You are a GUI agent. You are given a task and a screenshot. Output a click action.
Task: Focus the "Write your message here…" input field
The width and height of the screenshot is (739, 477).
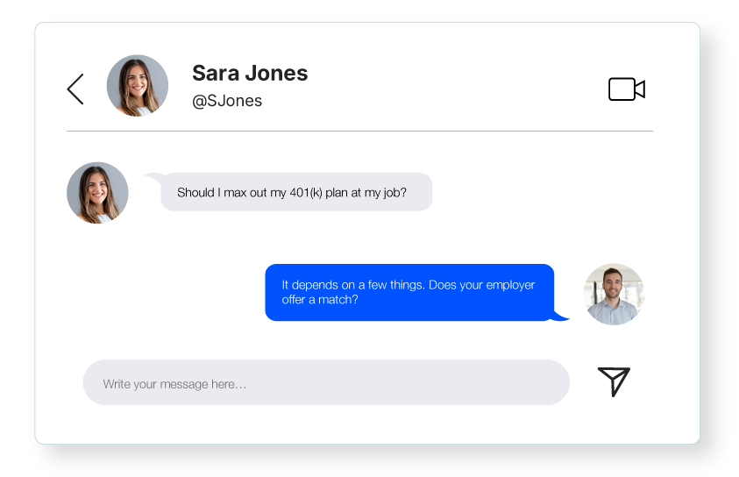pos(326,382)
